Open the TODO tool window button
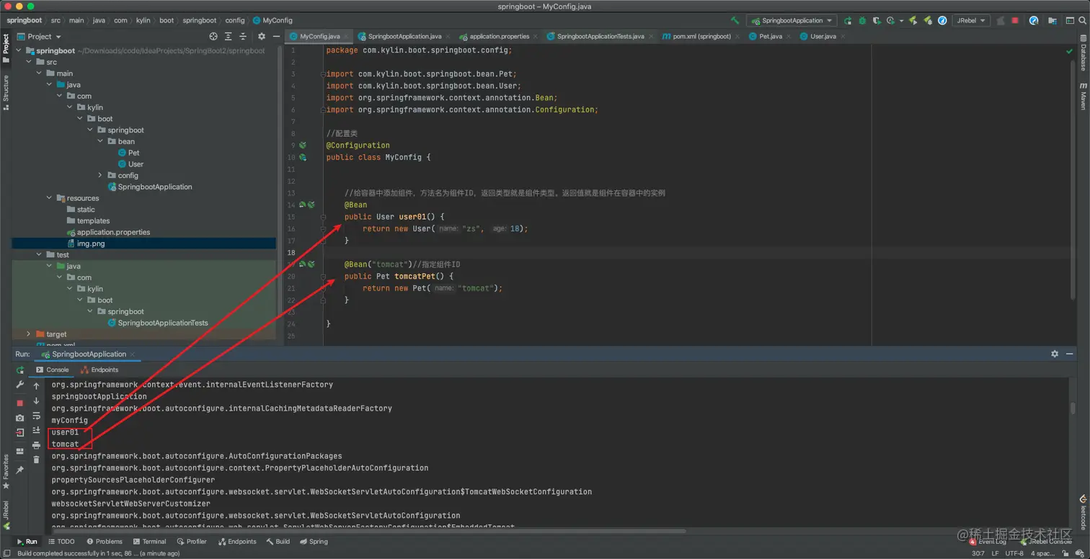Image resolution: width=1090 pixels, height=559 pixels. click(x=61, y=542)
